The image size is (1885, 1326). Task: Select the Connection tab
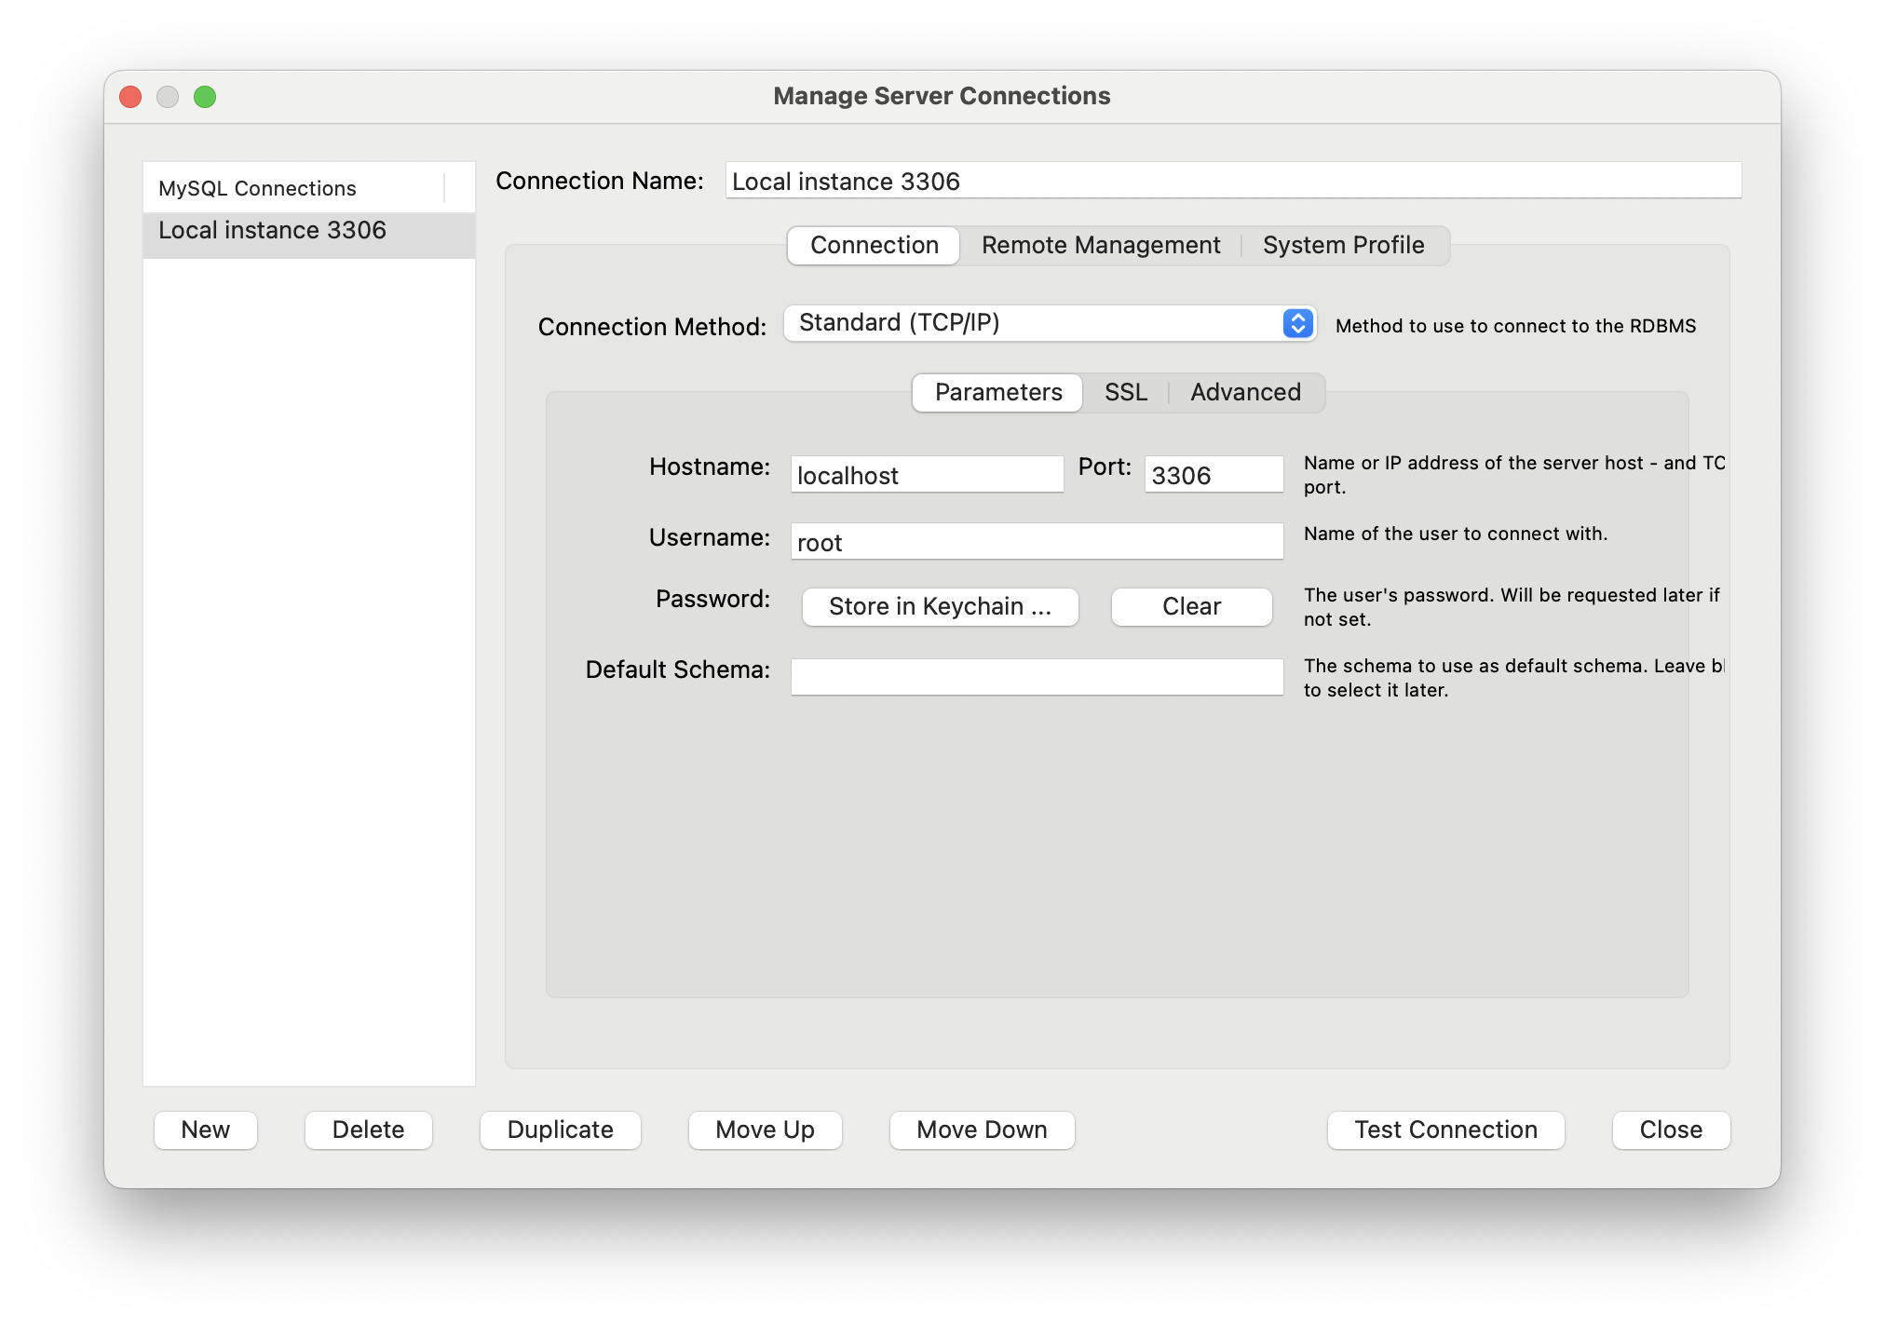click(874, 245)
